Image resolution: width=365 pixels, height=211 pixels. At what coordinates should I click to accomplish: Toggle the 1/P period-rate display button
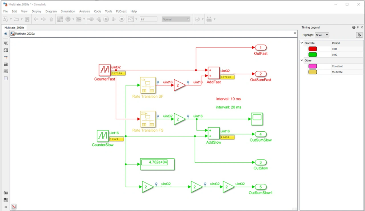click(x=359, y=35)
